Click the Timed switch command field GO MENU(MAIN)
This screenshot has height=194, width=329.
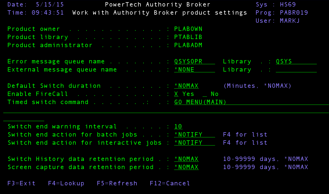[x=251, y=102]
